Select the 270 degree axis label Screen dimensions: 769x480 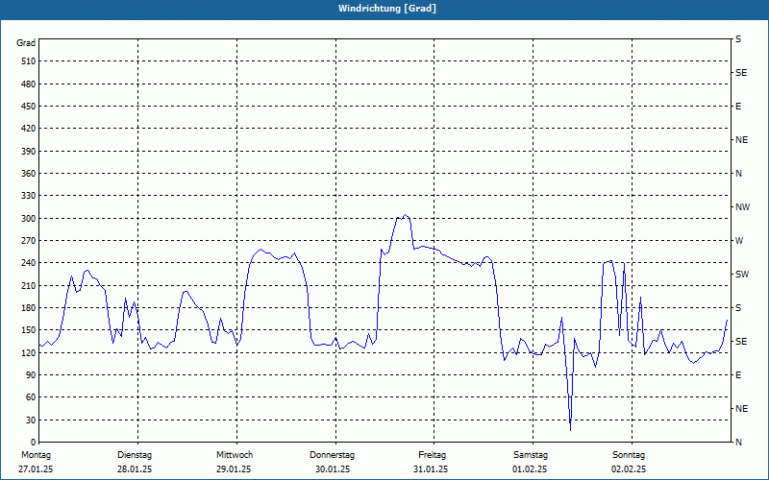(26, 241)
